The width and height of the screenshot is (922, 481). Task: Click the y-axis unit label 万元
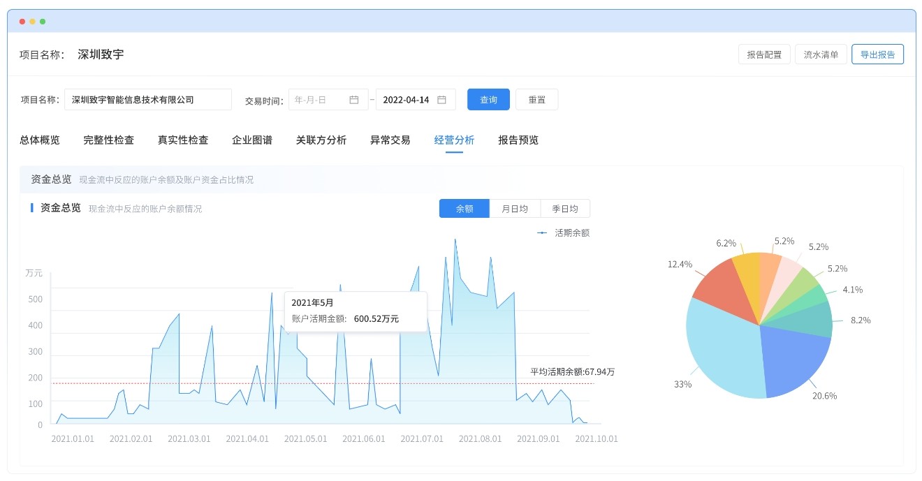[x=34, y=274]
